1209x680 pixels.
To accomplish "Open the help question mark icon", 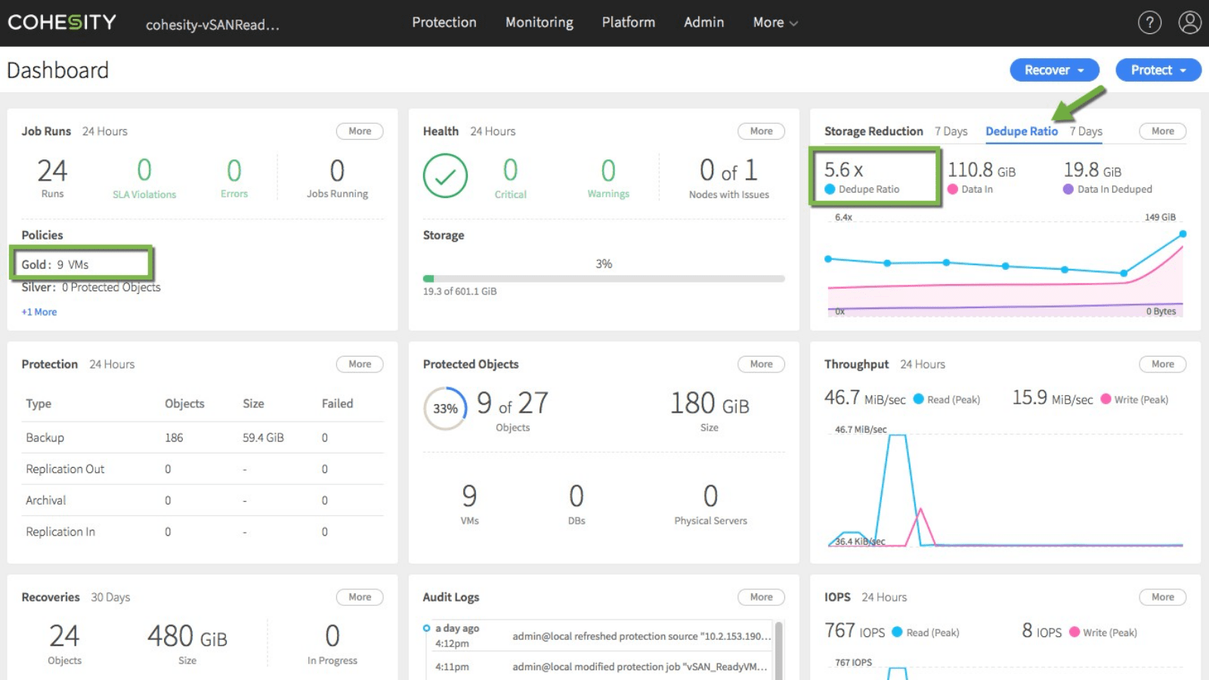I will [1149, 23].
